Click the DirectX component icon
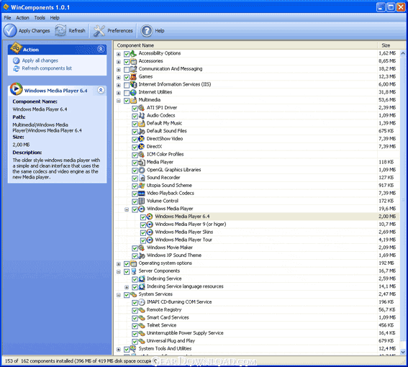The image size is (408, 367). (141, 147)
